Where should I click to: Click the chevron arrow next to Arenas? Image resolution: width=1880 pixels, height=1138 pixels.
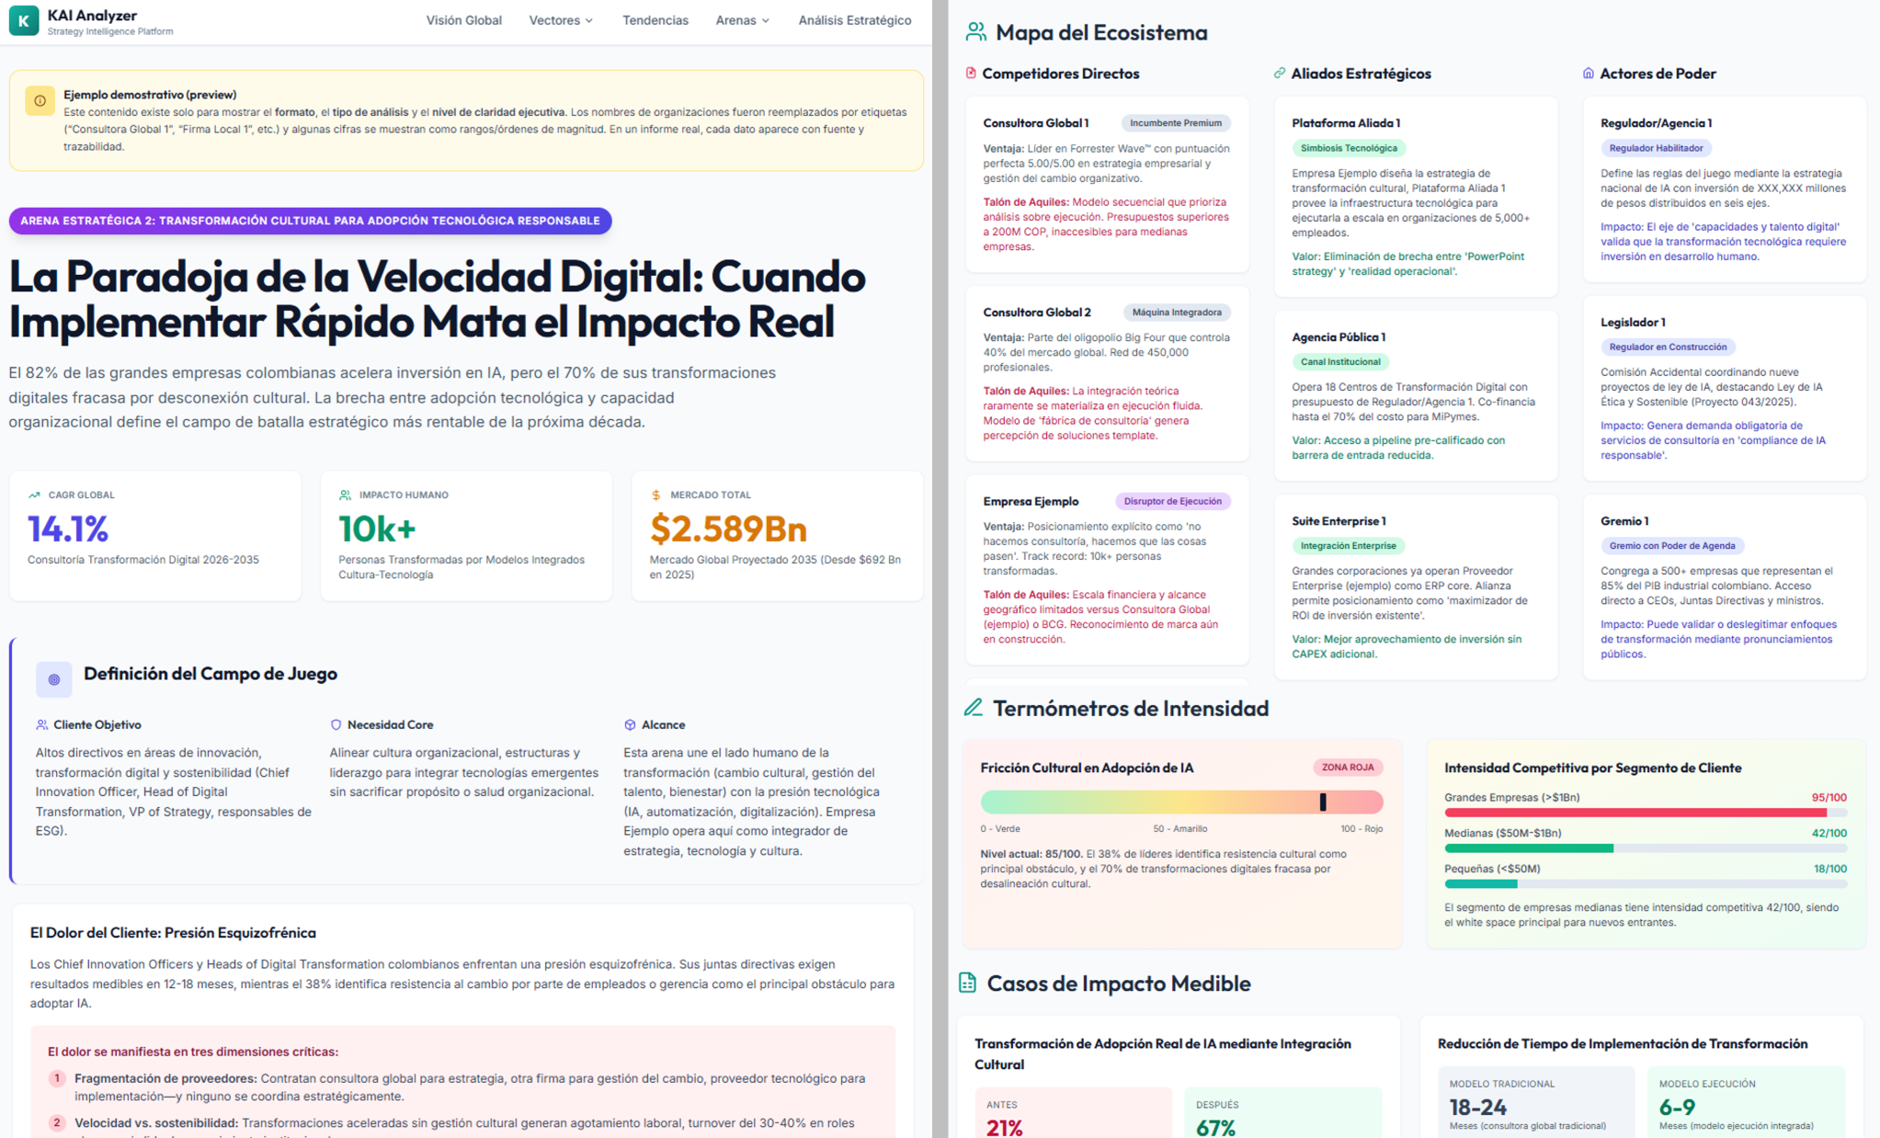(766, 21)
